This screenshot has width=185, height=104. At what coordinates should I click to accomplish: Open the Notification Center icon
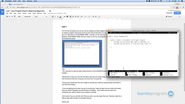click(182, 1)
